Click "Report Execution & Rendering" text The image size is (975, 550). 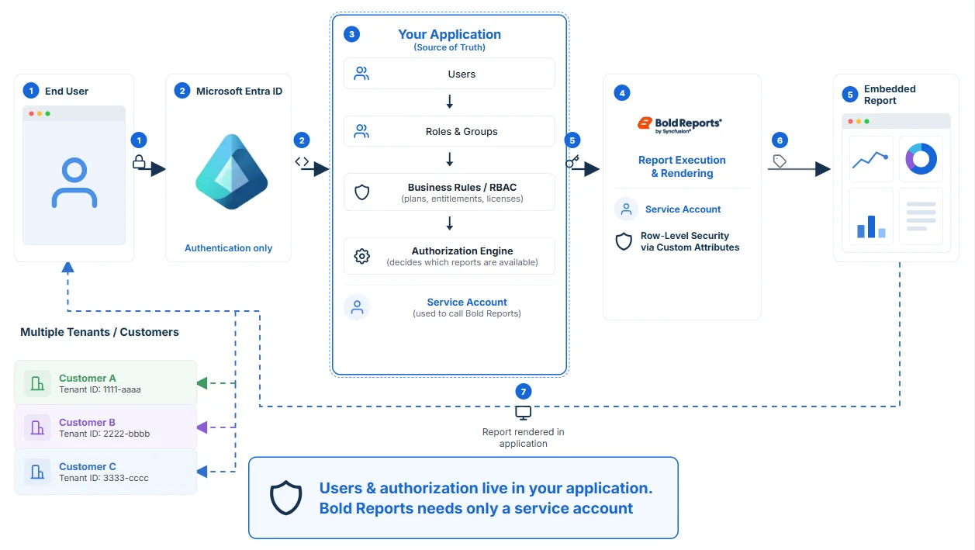click(x=682, y=167)
